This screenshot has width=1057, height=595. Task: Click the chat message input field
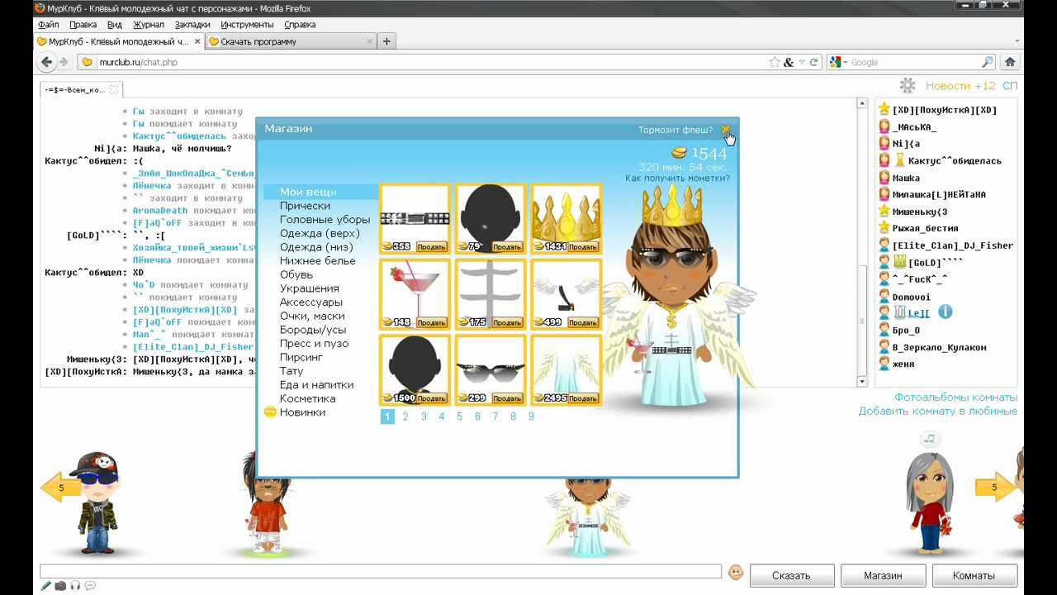pyautogui.click(x=381, y=571)
